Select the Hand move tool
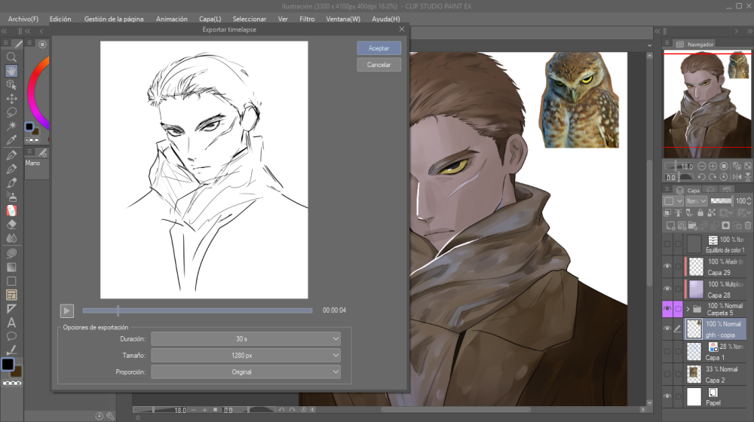Image resolution: width=754 pixels, height=422 pixels. click(11, 71)
